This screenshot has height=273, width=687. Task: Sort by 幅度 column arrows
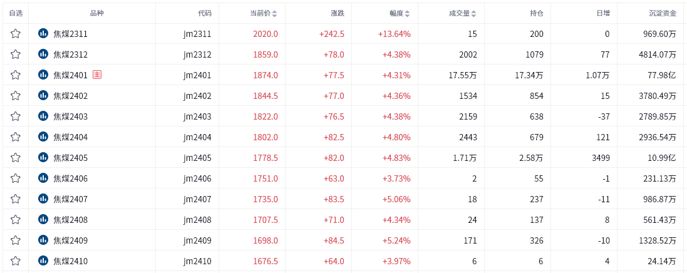coord(408,14)
